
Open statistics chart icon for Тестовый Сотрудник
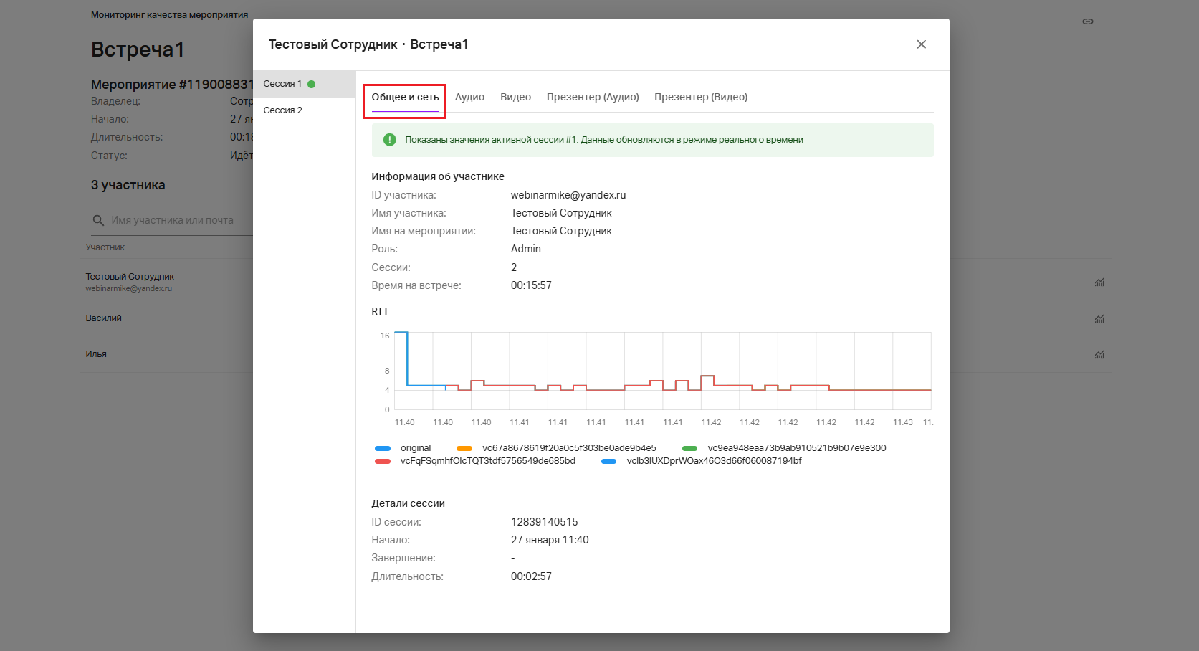pyautogui.click(x=1099, y=282)
